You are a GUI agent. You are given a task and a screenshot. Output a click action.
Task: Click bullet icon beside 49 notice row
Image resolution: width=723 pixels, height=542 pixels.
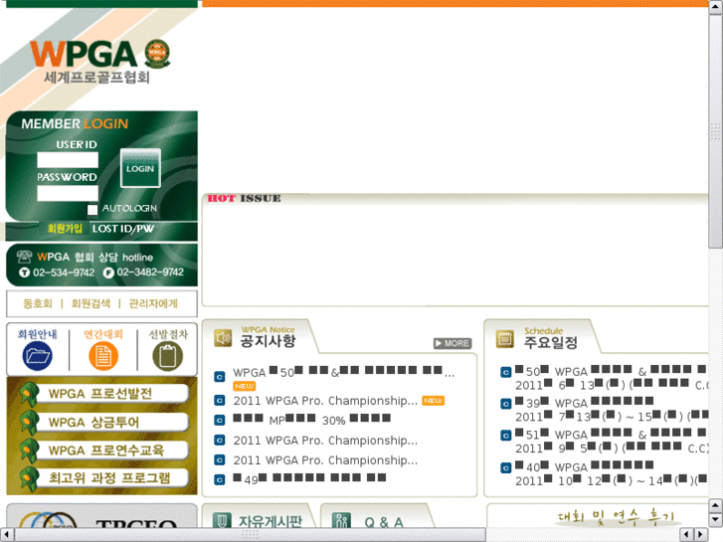coord(220,479)
